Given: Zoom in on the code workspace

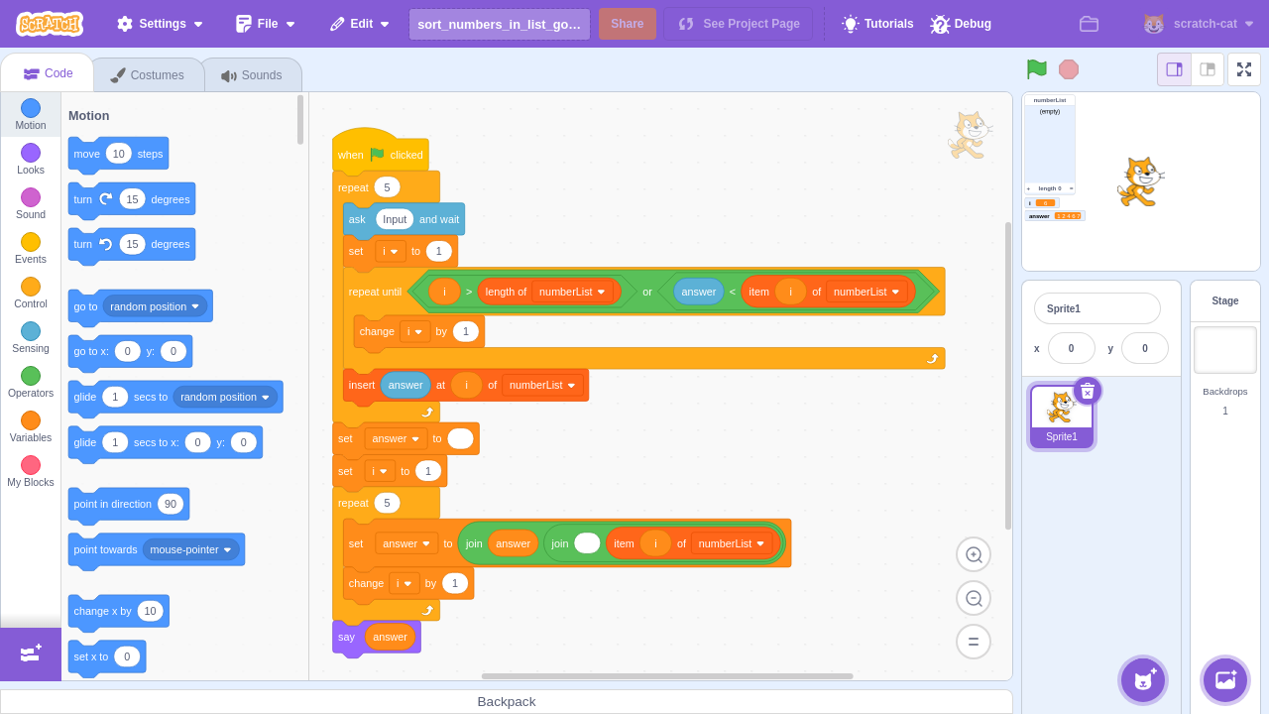Looking at the screenshot, I should click(974, 554).
